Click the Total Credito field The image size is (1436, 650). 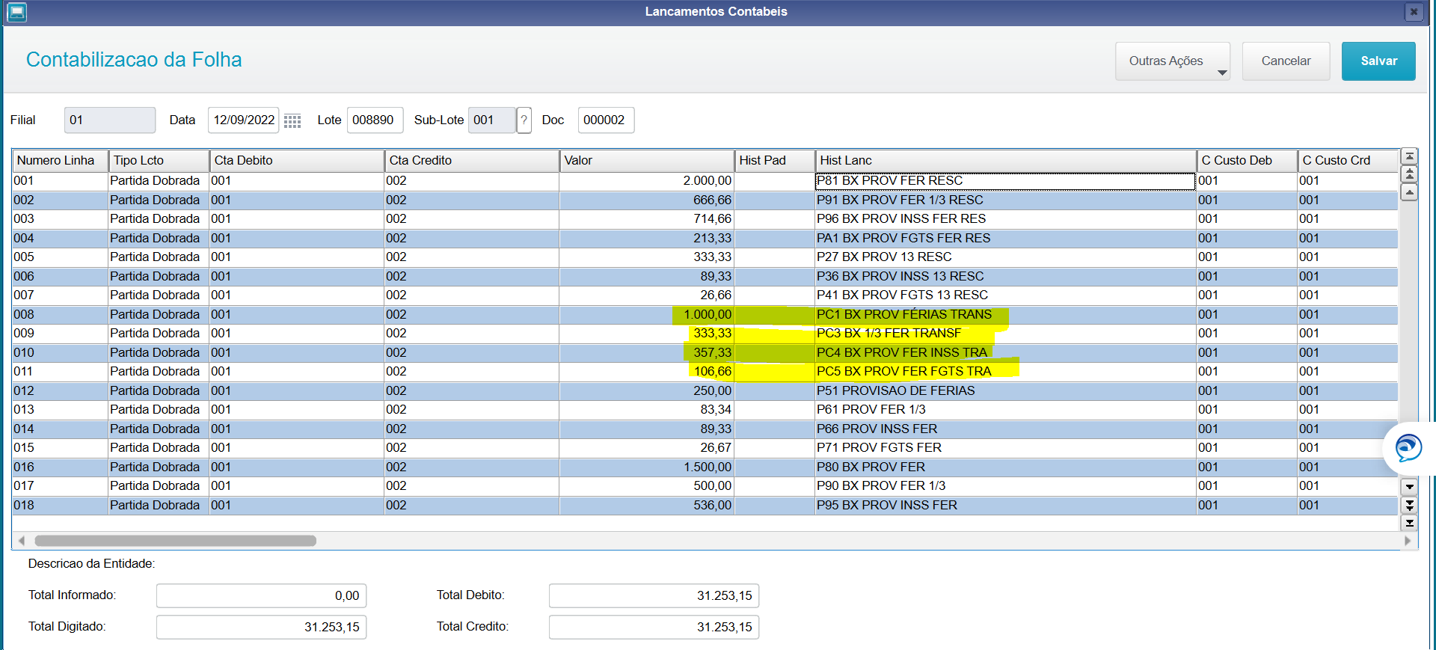[654, 627]
